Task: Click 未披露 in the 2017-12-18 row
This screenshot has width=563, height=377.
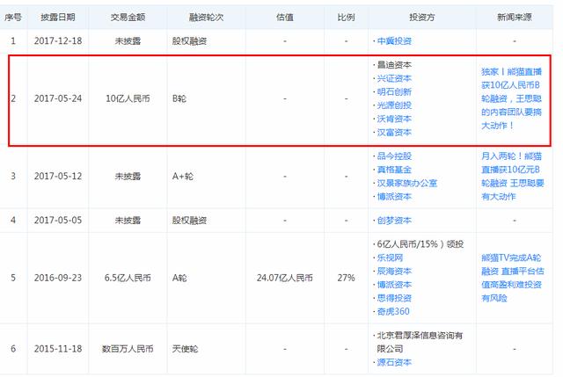Action: tap(128, 41)
